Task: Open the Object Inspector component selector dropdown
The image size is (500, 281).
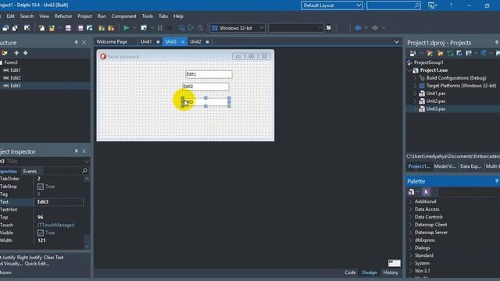Action: click(x=87, y=162)
